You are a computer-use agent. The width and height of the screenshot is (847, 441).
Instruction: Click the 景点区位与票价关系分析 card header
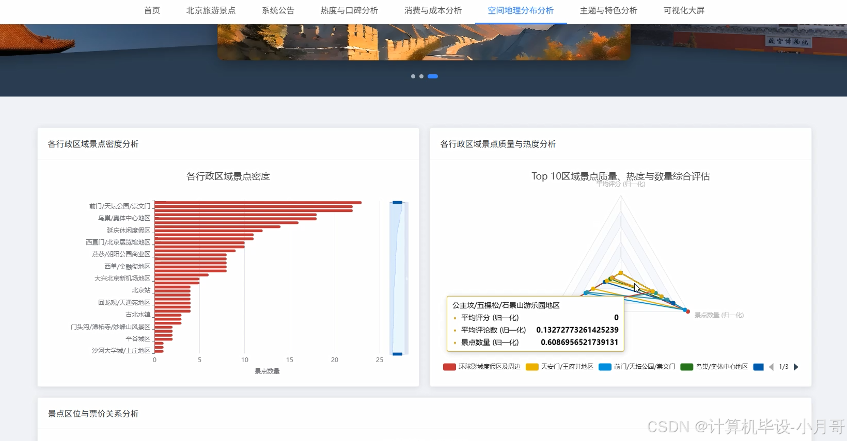tap(93, 414)
